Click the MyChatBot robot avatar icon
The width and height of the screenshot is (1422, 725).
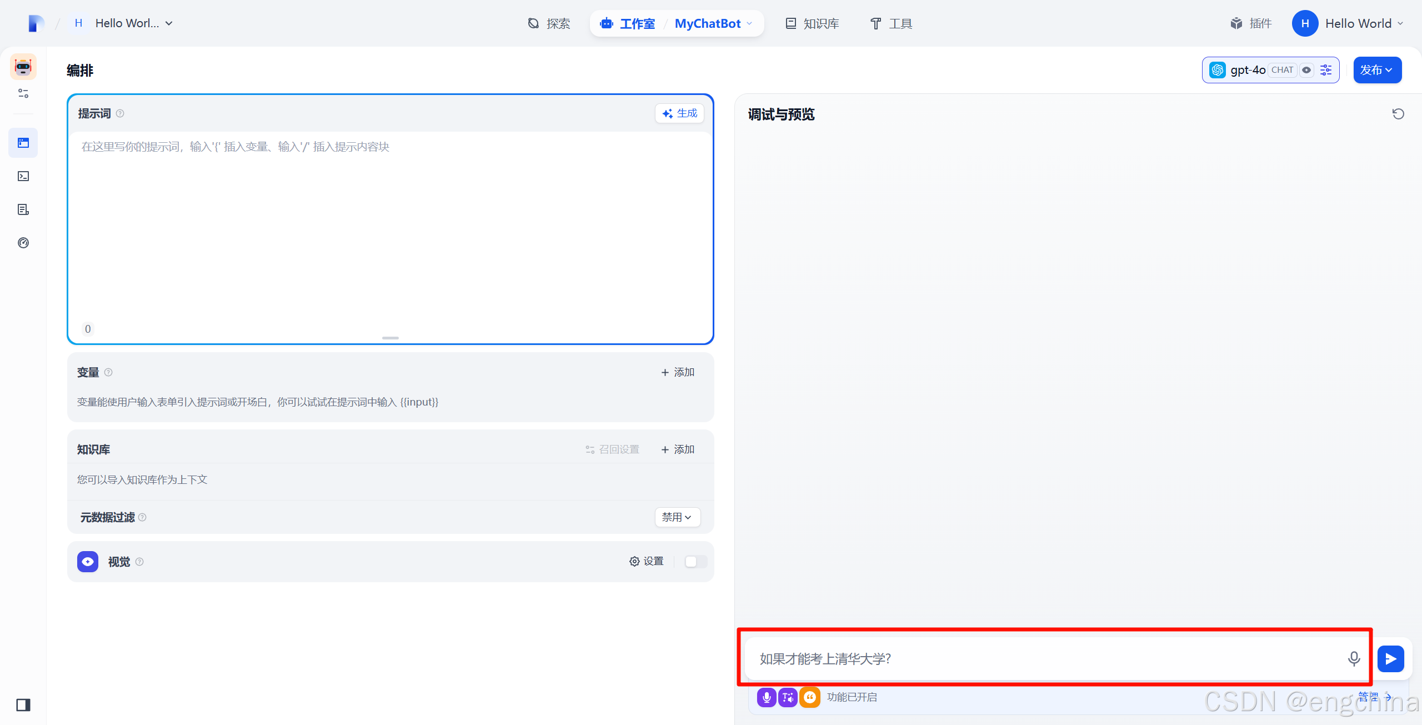coord(23,67)
